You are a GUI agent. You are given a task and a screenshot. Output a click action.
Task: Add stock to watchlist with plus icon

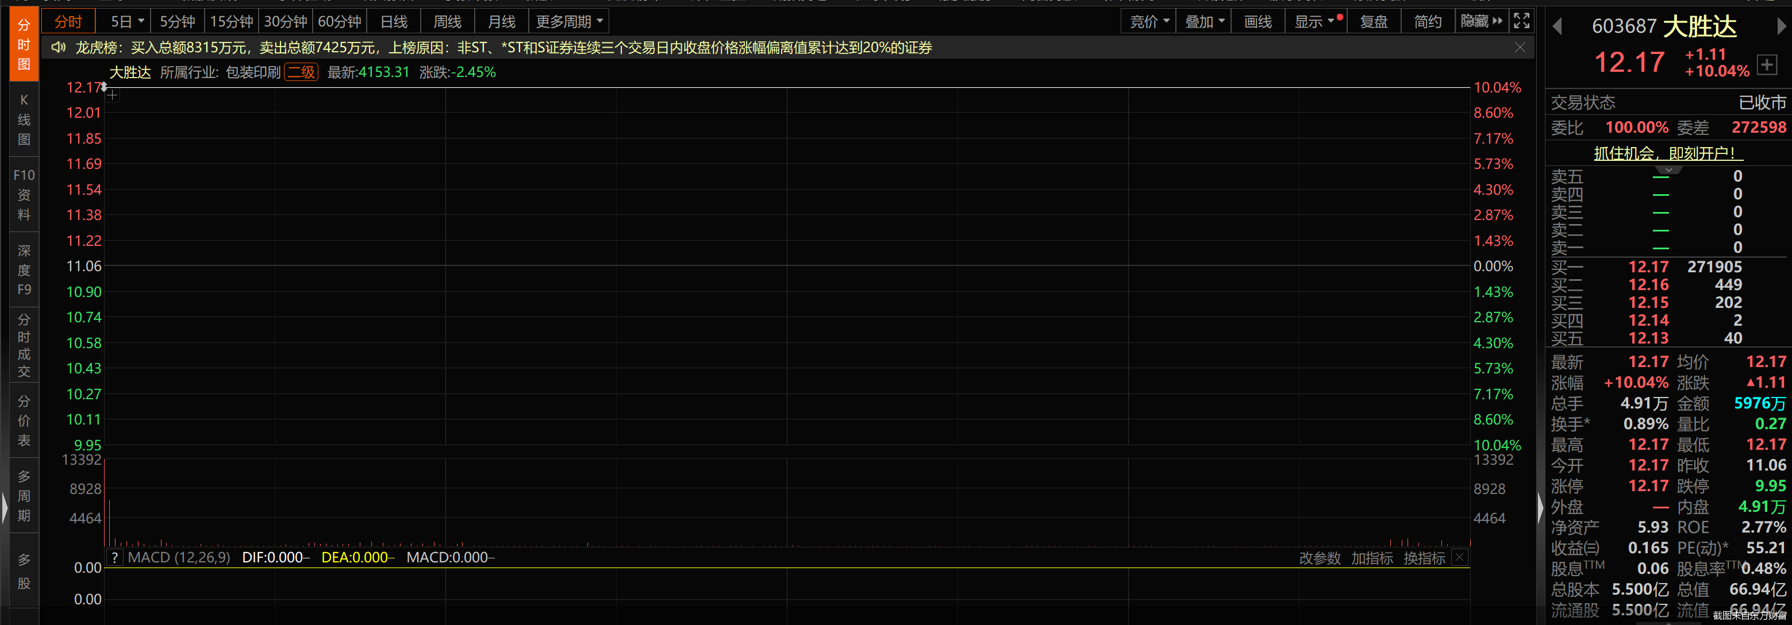(1767, 65)
